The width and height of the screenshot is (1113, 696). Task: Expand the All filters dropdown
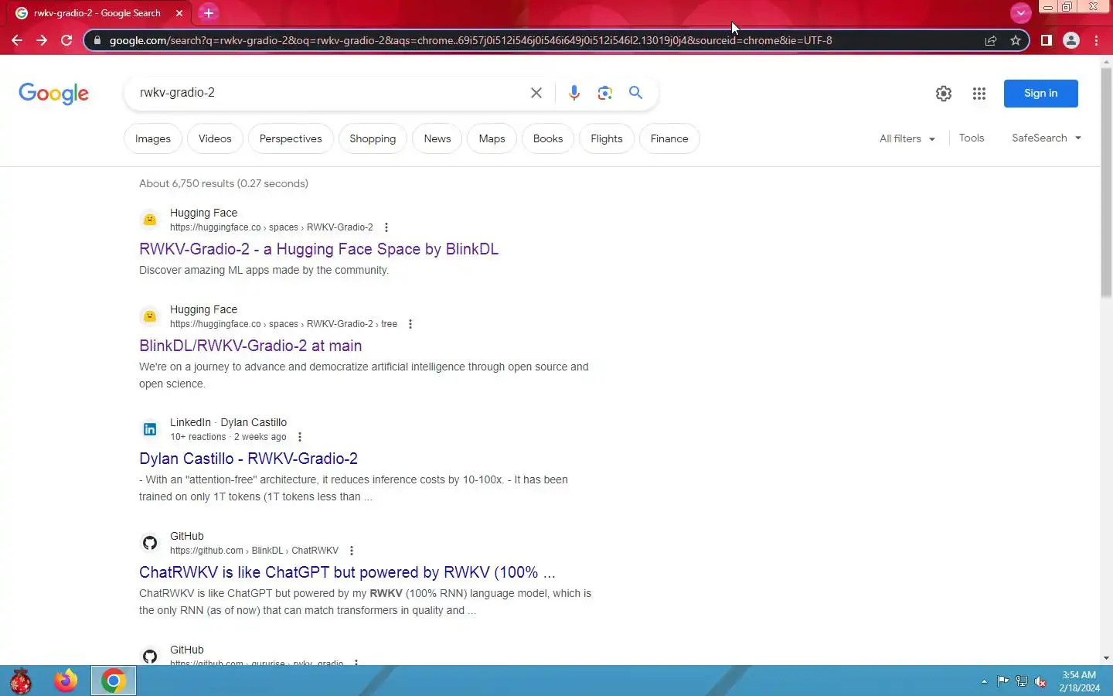[907, 138]
